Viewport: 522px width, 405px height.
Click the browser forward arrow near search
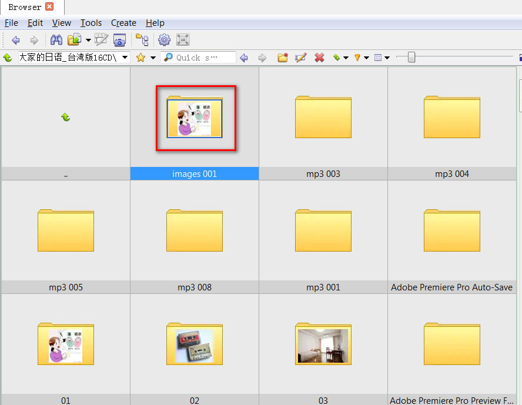(x=262, y=58)
